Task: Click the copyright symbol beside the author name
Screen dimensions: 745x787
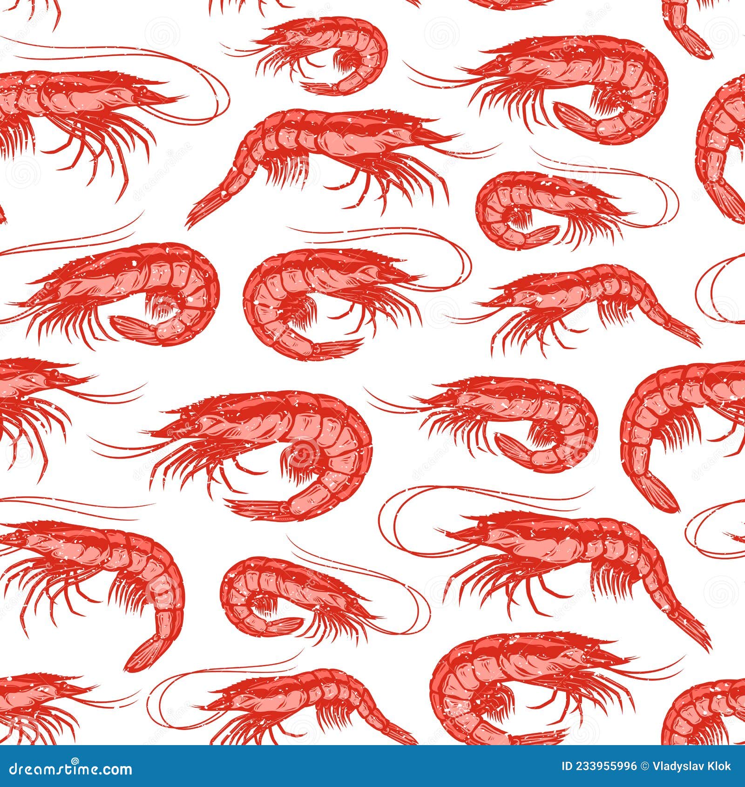Action: tap(645, 766)
